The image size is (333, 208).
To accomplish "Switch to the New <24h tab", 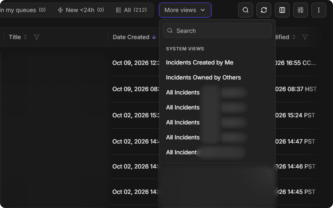I will tap(81, 10).
